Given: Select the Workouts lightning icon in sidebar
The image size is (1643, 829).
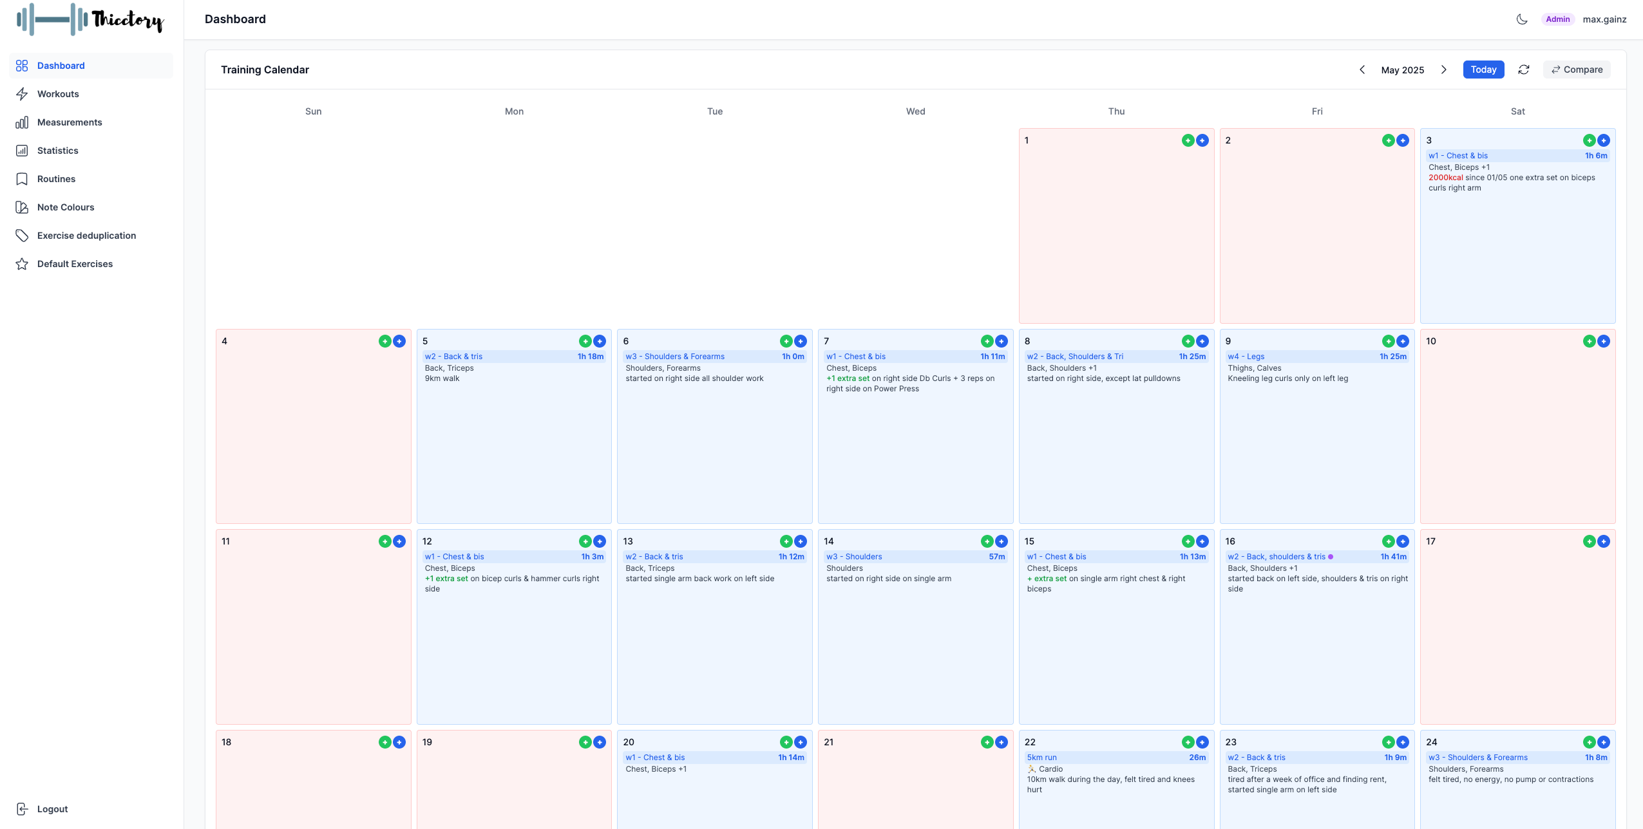Looking at the screenshot, I should tap(23, 94).
